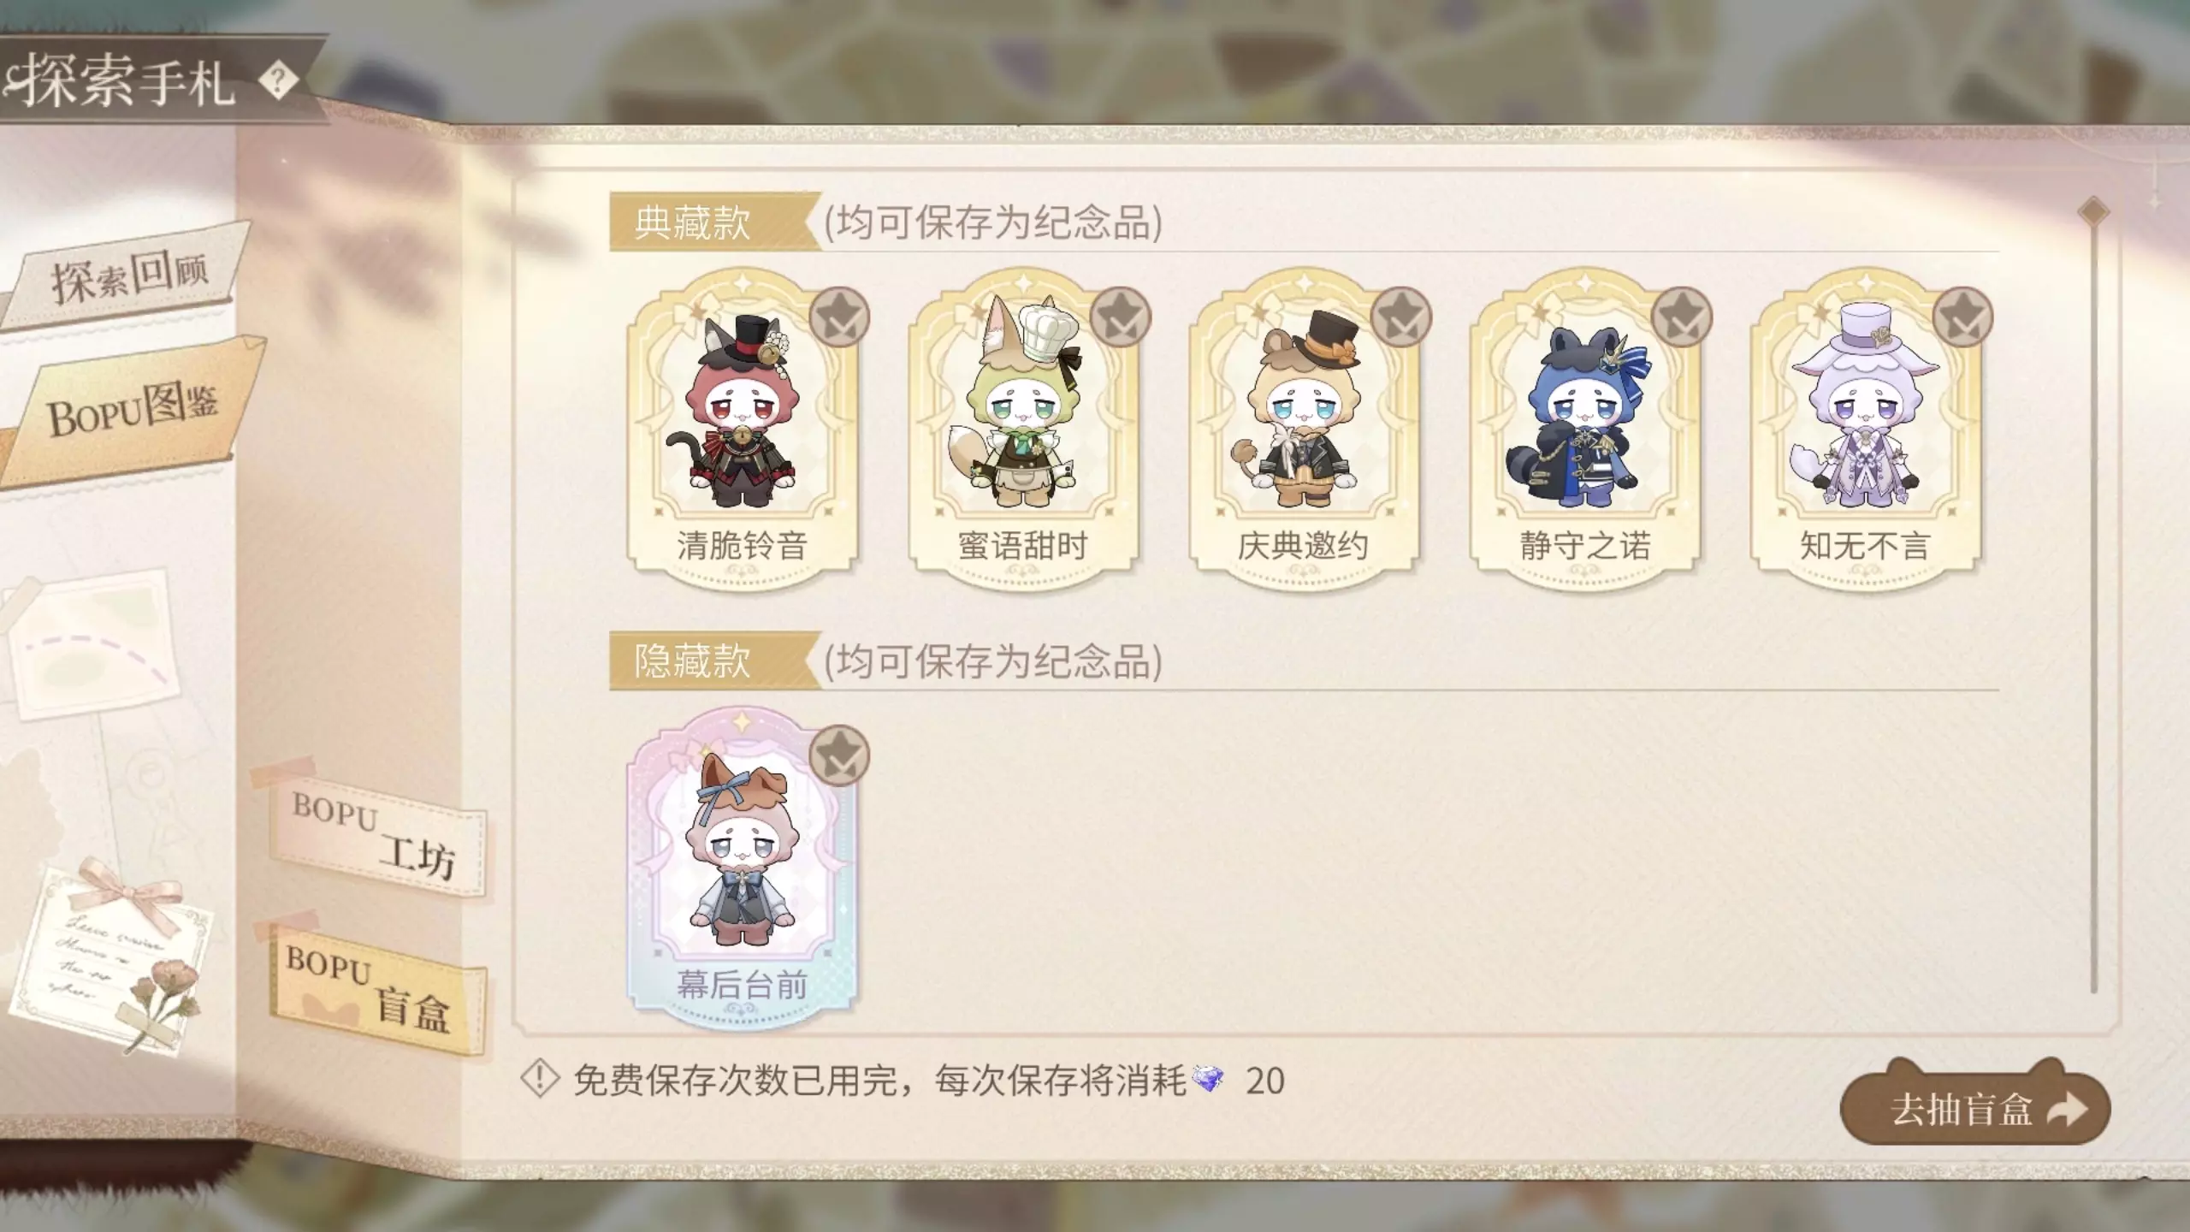Toggle souvenir star badge on 庆典邀约

point(1400,317)
